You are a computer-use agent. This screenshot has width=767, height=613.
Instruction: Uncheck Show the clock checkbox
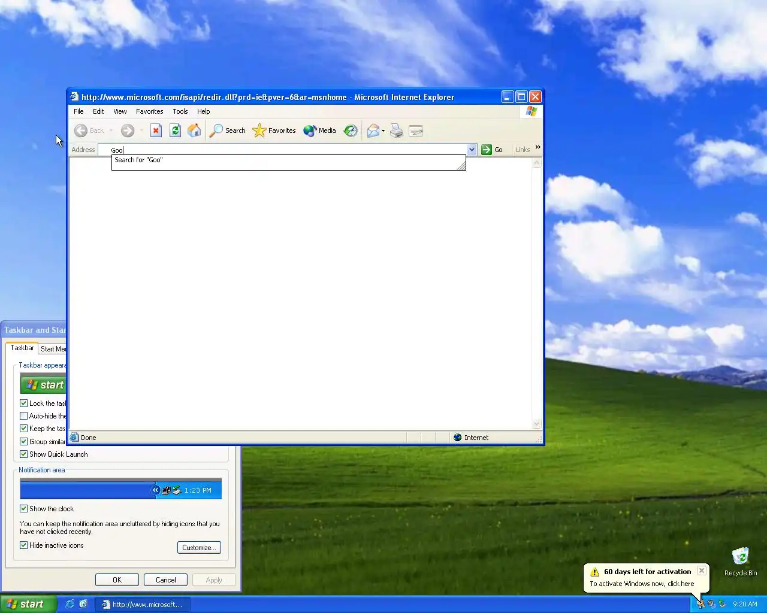24,509
